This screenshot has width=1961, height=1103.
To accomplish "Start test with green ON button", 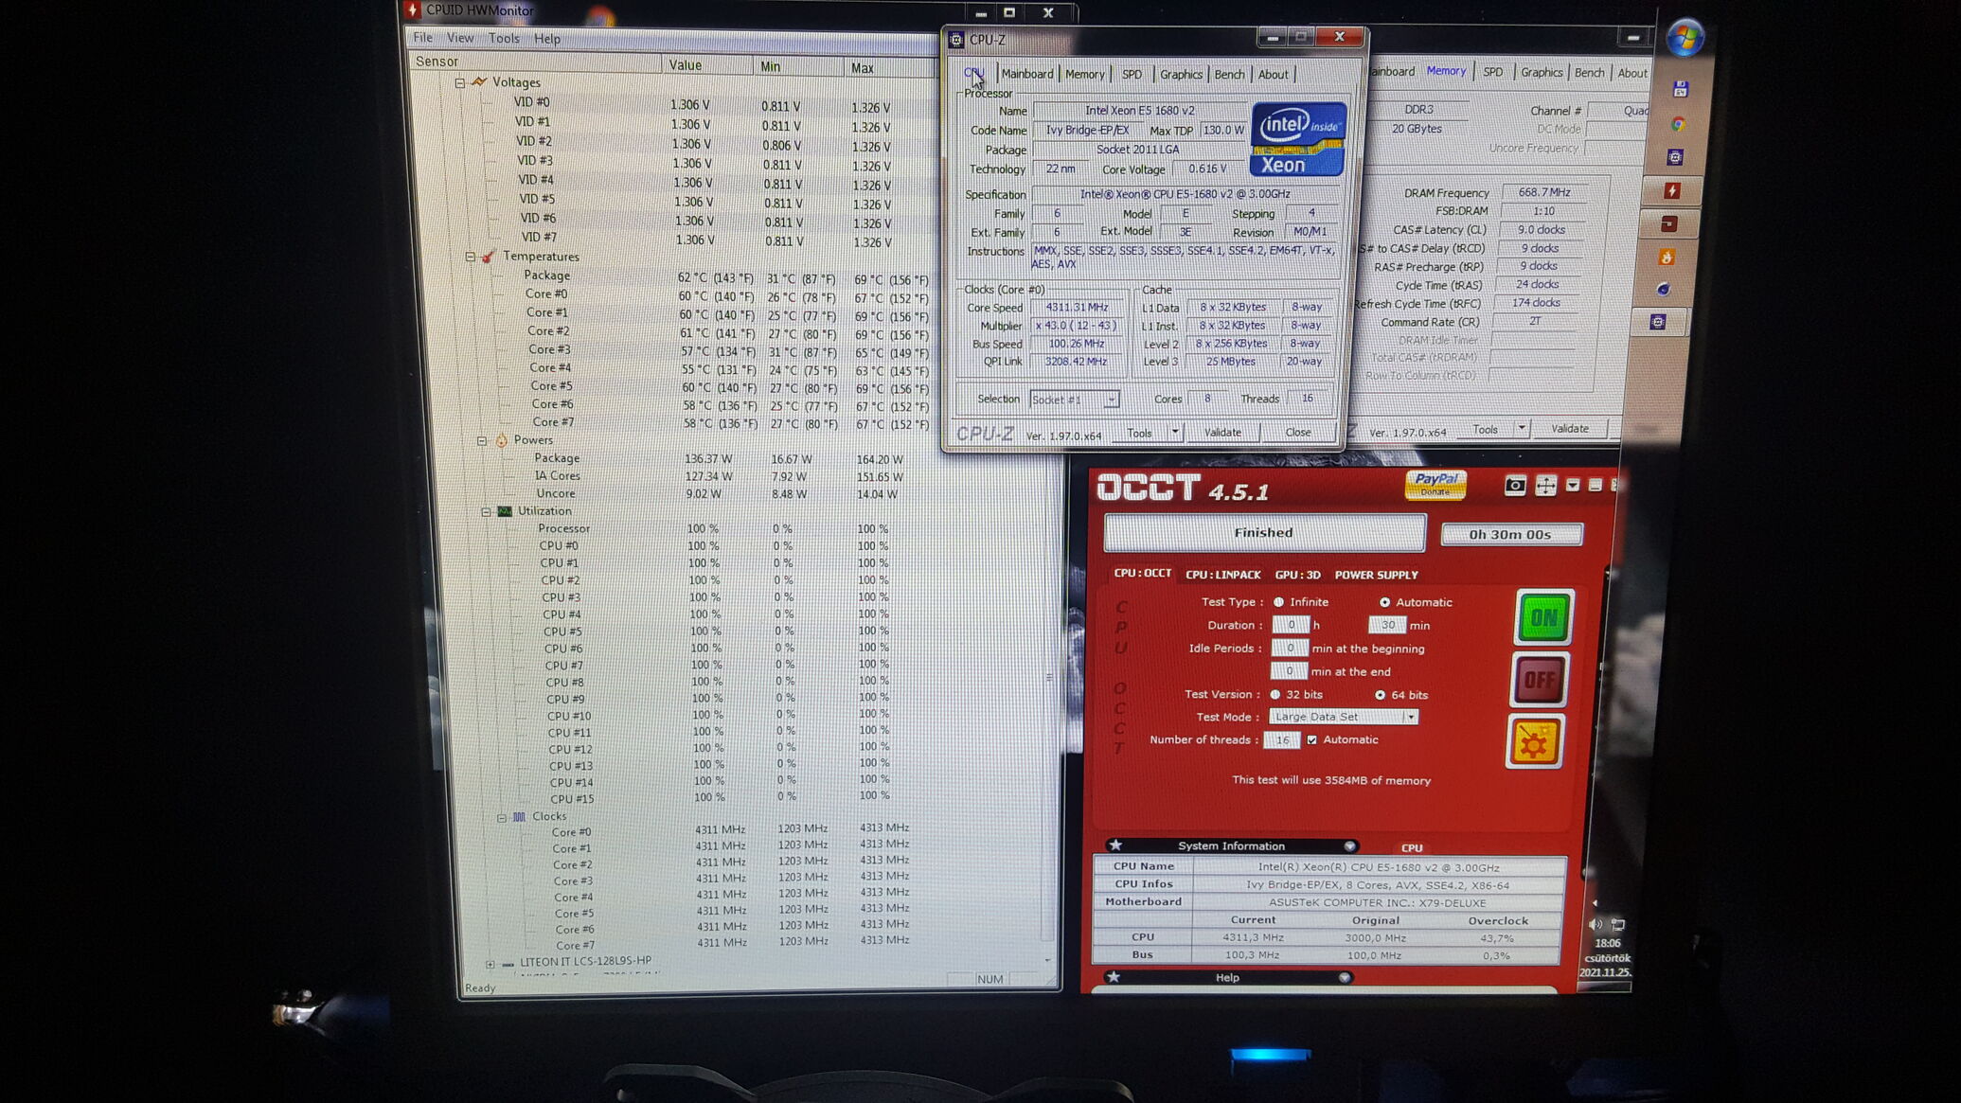I will [x=1543, y=617].
